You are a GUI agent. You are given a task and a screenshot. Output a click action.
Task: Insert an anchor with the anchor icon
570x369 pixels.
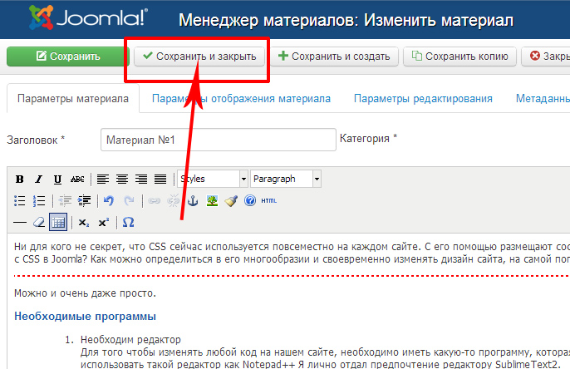(x=193, y=200)
